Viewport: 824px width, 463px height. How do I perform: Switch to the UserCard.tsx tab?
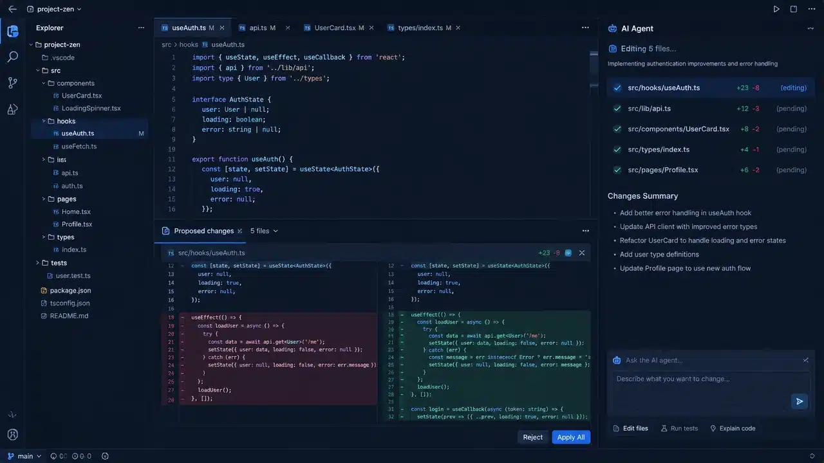click(x=339, y=28)
